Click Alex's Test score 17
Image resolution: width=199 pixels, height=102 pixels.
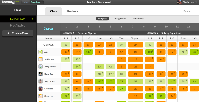(x=122, y=52)
